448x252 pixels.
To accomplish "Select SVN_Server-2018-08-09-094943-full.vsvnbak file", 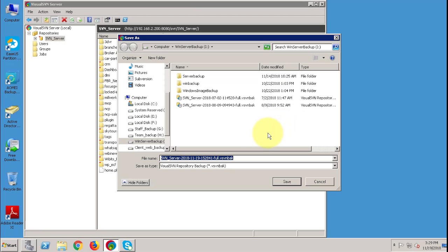I will pos(216,105).
